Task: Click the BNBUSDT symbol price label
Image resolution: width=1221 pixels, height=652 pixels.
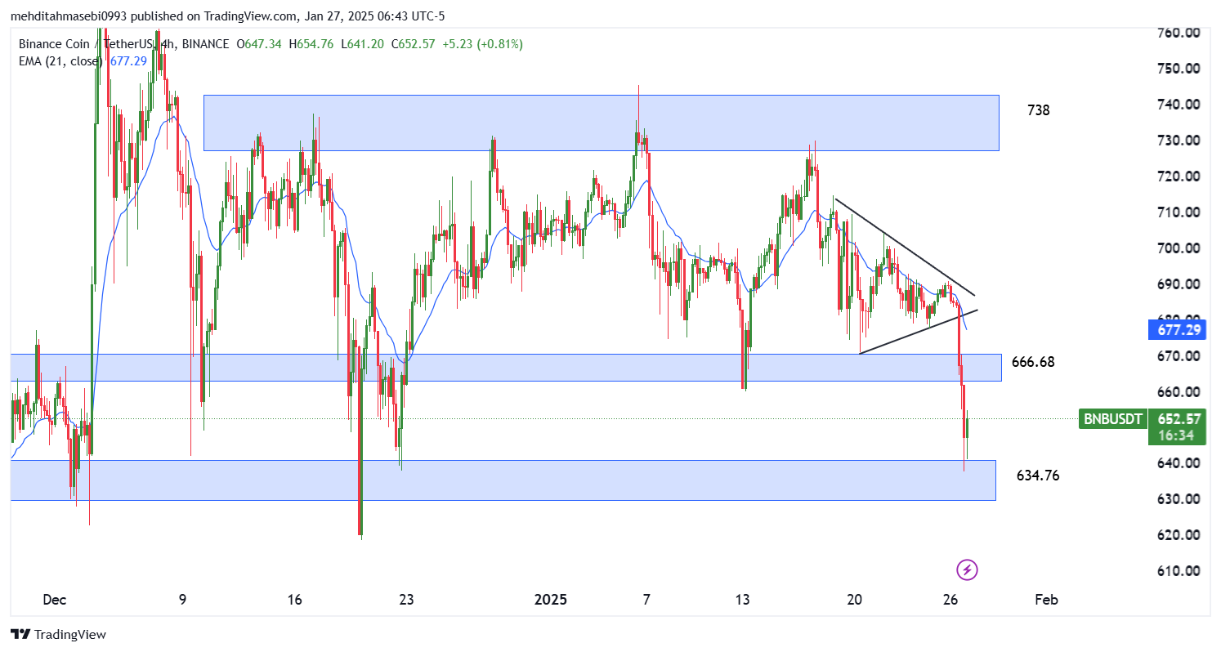Action: pyautogui.click(x=1112, y=419)
